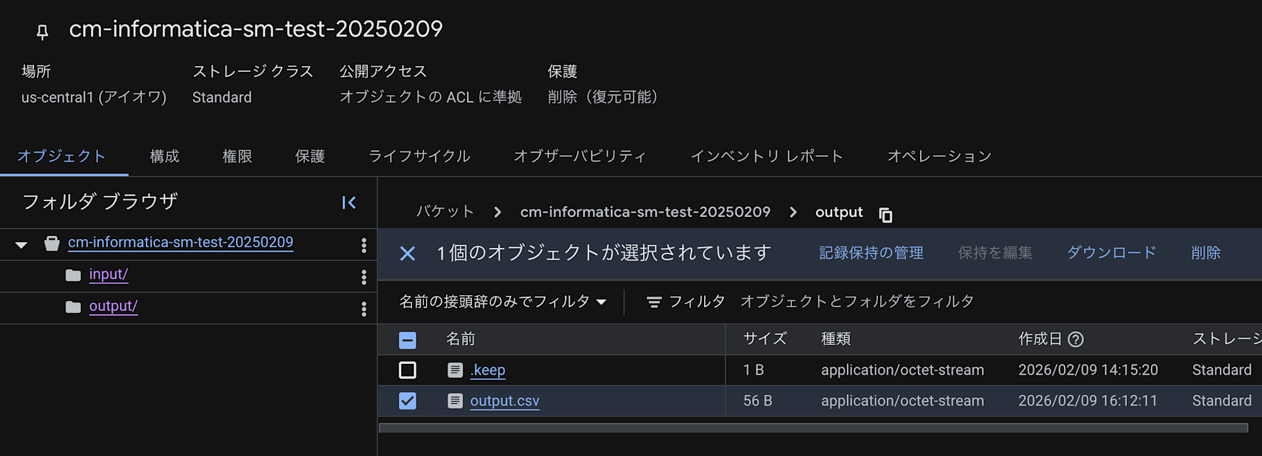This screenshot has height=456, width=1262.
Task: Uncheck the output.csv checkbox
Action: (407, 400)
